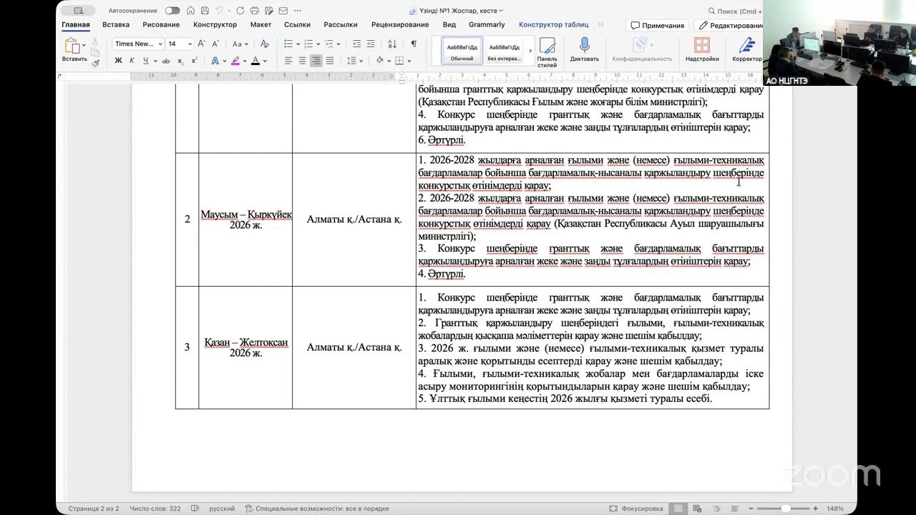Switch to Конструктор таблиц tab

pos(554,24)
